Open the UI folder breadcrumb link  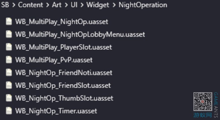click(74, 5)
